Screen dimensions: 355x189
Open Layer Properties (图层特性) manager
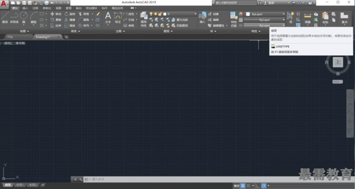[x=143, y=19]
